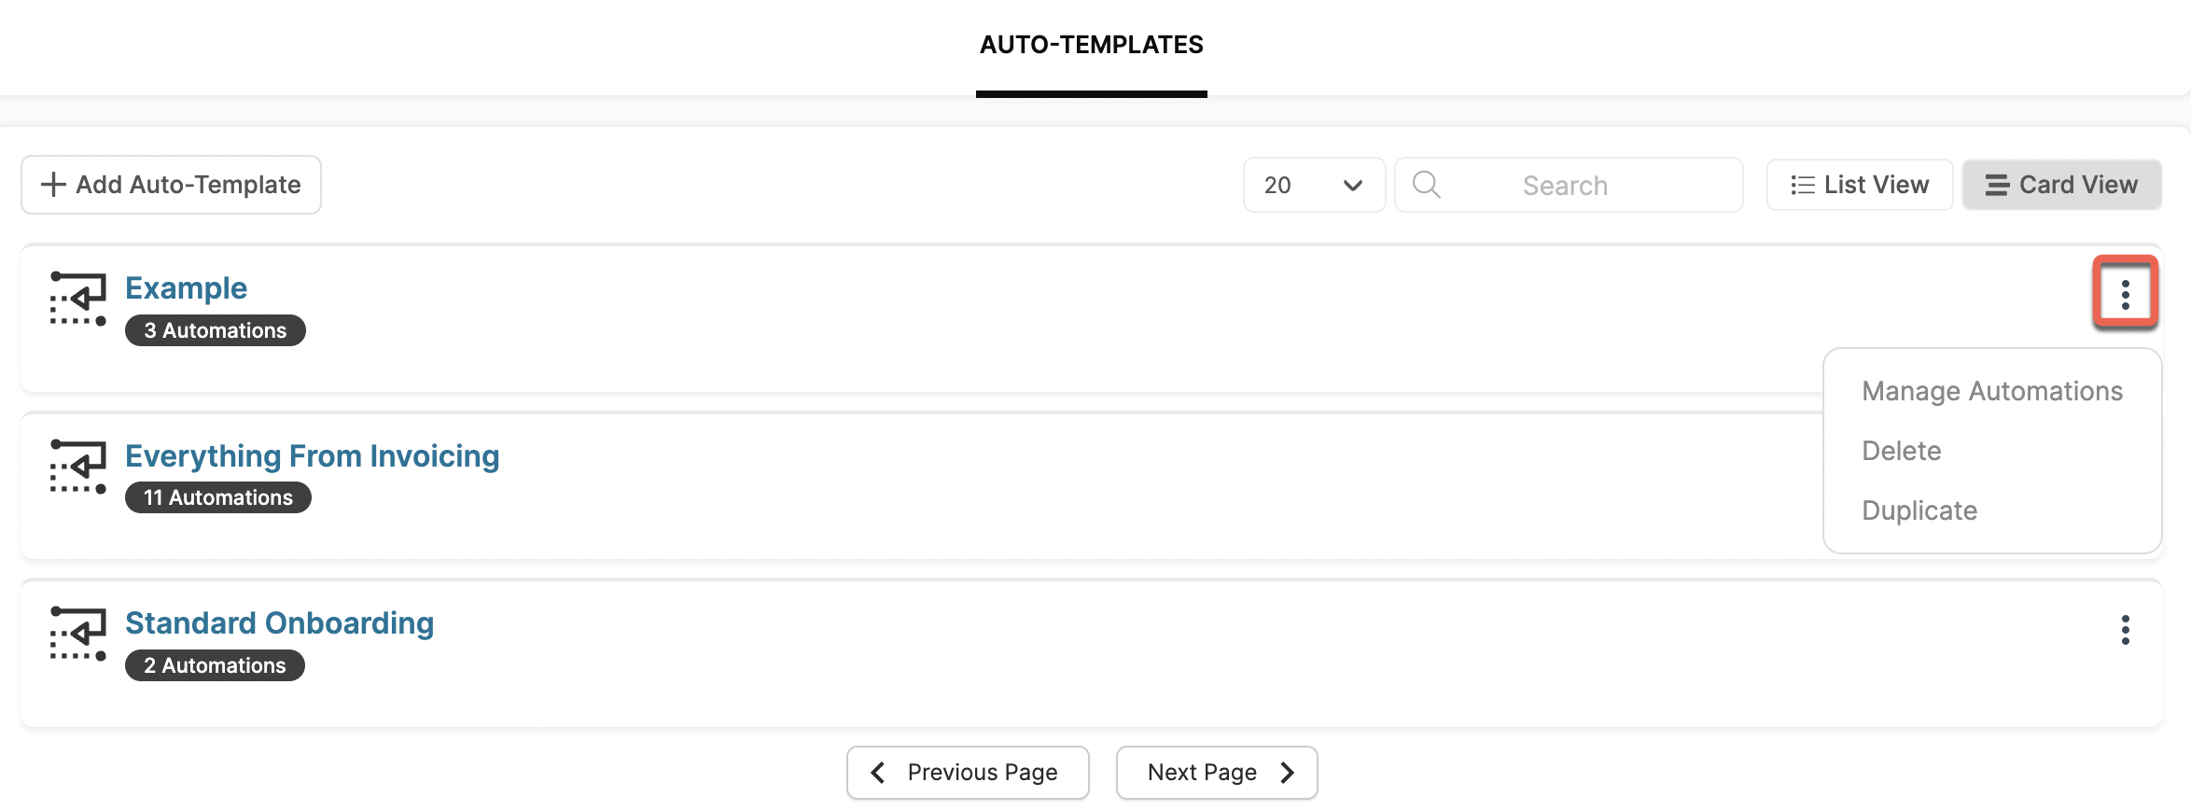The image size is (2191, 810).
Task: Open the Standard Onboarding three-dot menu
Action: 2125,630
